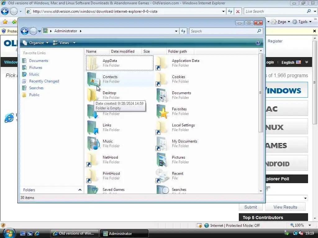Image resolution: width=318 pixels, height=238 pixels.
Task: Open the Contacts folder icon
Action: (x=93, y=79)
